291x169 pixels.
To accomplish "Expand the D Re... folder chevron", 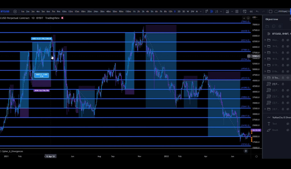I will click(x=265, y=71).
